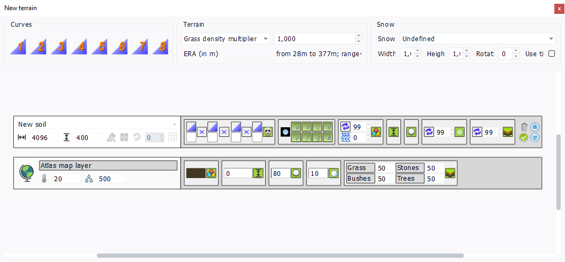Toggle first blue X between curve slots
565x262 pixels.
pos(202,132)
